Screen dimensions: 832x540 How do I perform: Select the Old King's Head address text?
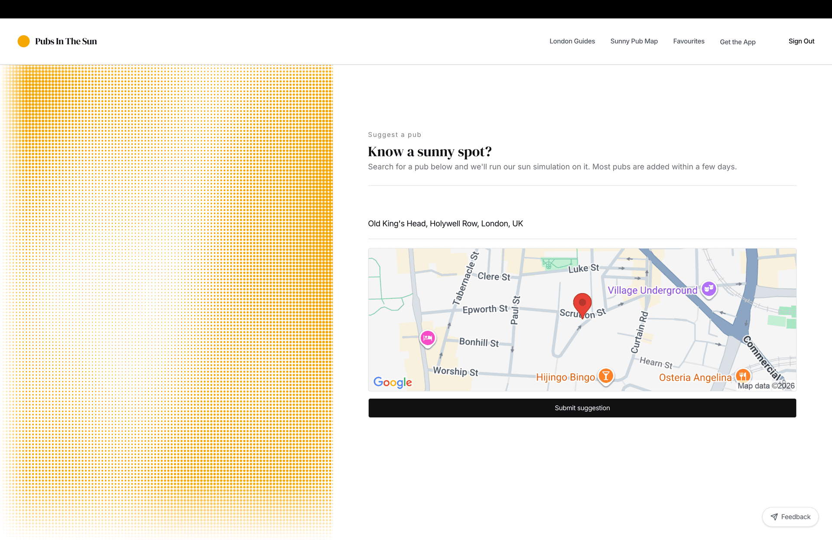(x=445, y=223)
